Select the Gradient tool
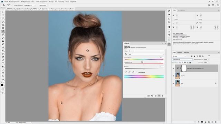 click(3, 51)
